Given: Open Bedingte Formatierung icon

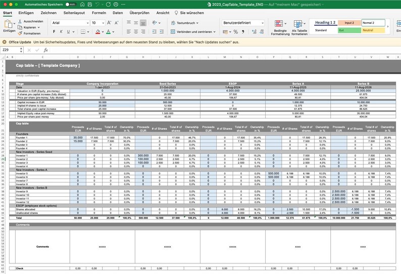Looking at the screenshot, I should point(280,28).
